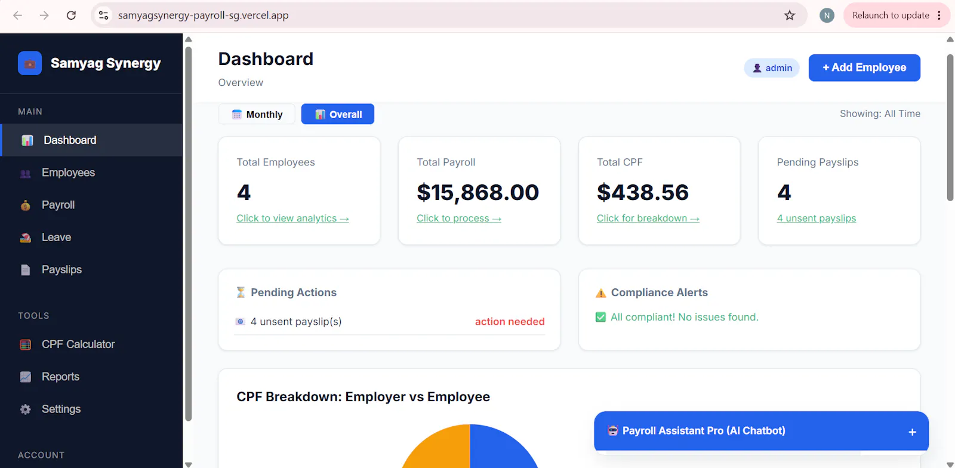The image size is (955, 468).
Task: Open the Reports page
Action: 91,377
